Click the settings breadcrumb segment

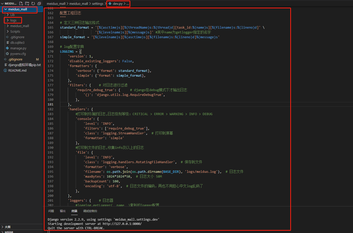coord(98,4)
